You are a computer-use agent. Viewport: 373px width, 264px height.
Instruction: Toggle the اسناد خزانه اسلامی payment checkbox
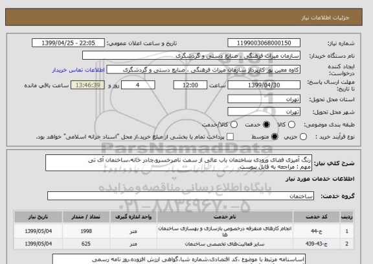coord(230,137)
